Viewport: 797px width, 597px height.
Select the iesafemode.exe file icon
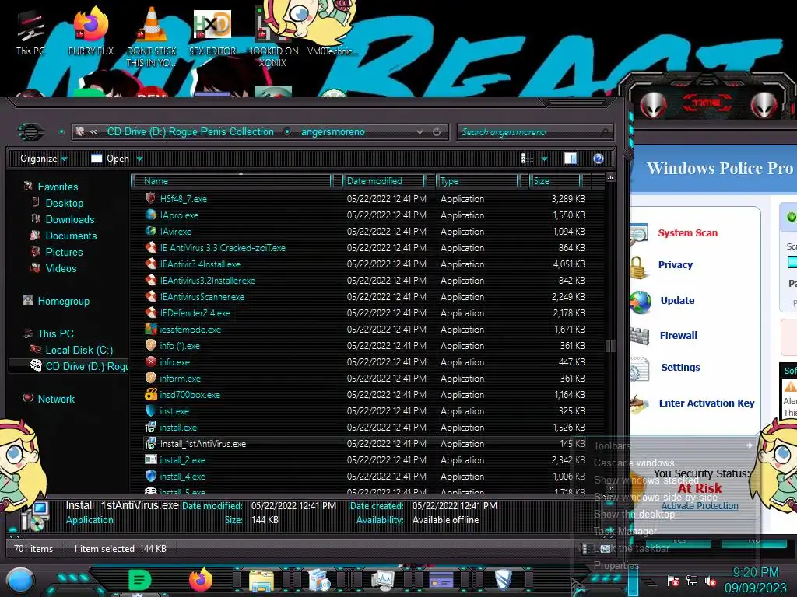click(x=150, y=329)
